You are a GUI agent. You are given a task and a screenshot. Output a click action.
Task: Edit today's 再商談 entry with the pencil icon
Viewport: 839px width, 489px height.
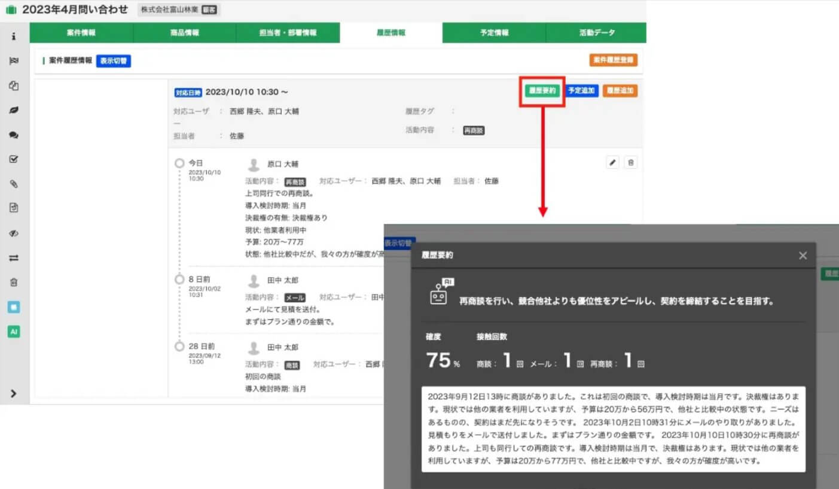(612, 162)
